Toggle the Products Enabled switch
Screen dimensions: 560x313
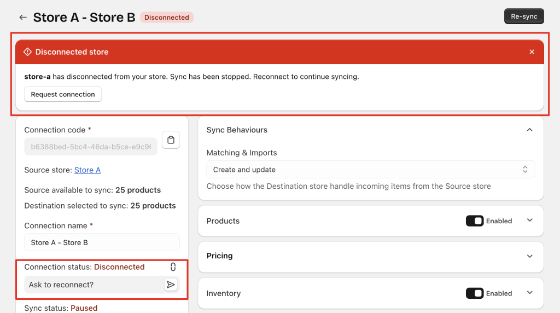474,221
